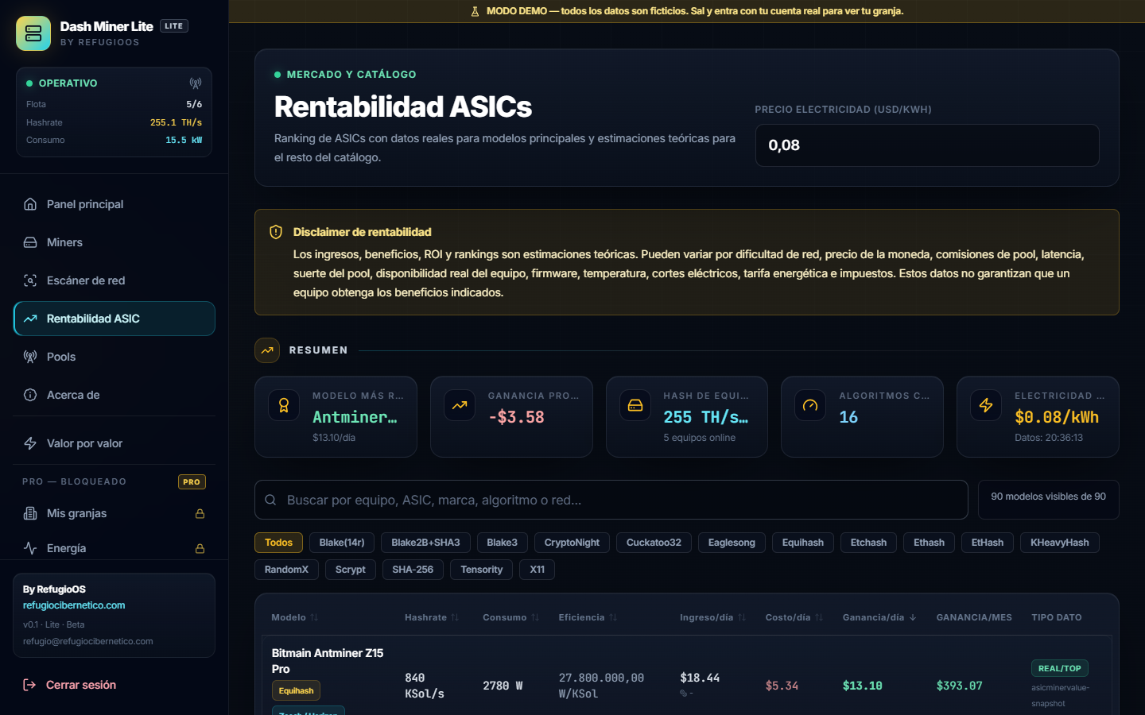1145x715 pixels.
Task: Click the building icon beside Mis granjas
Action: tap(30, 513)
